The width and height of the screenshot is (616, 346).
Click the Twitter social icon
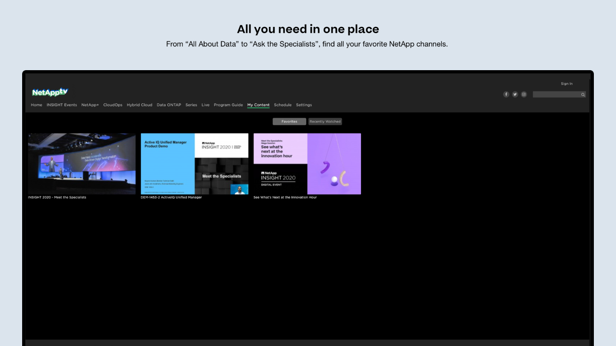click(x=514, y=94)
